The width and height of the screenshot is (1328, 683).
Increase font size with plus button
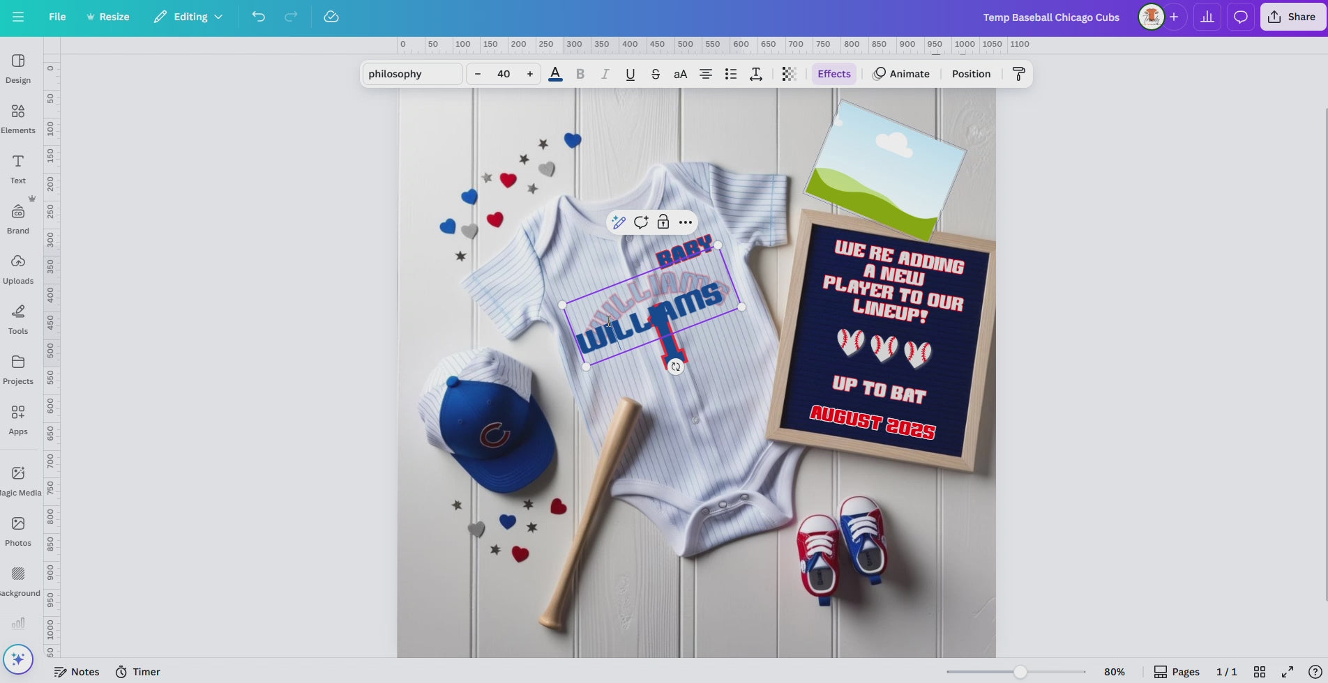pos(530,74)
